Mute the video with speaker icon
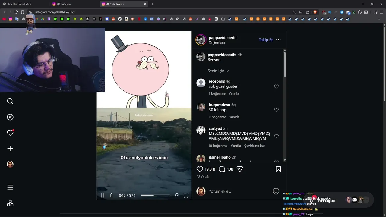 click(x=111, y=195)
